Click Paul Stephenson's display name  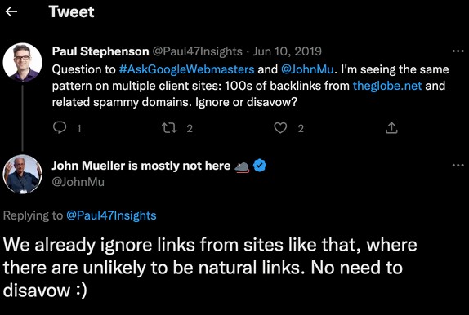(x=100, y=51)
